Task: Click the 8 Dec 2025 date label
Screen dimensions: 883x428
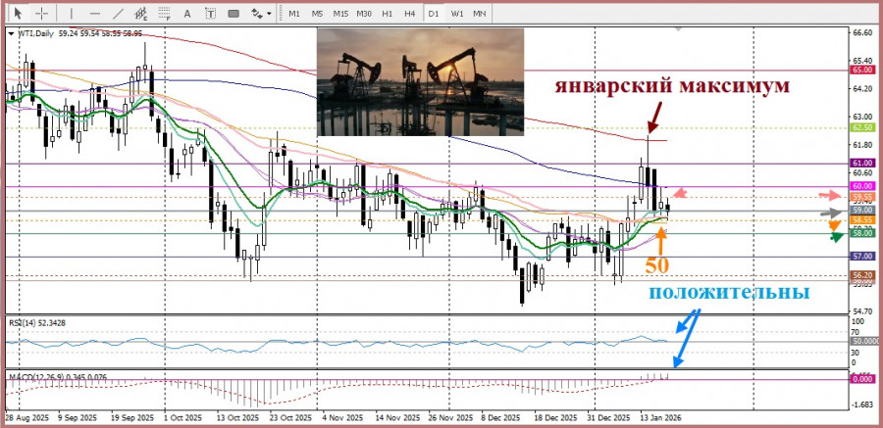Action: point(499,418)
